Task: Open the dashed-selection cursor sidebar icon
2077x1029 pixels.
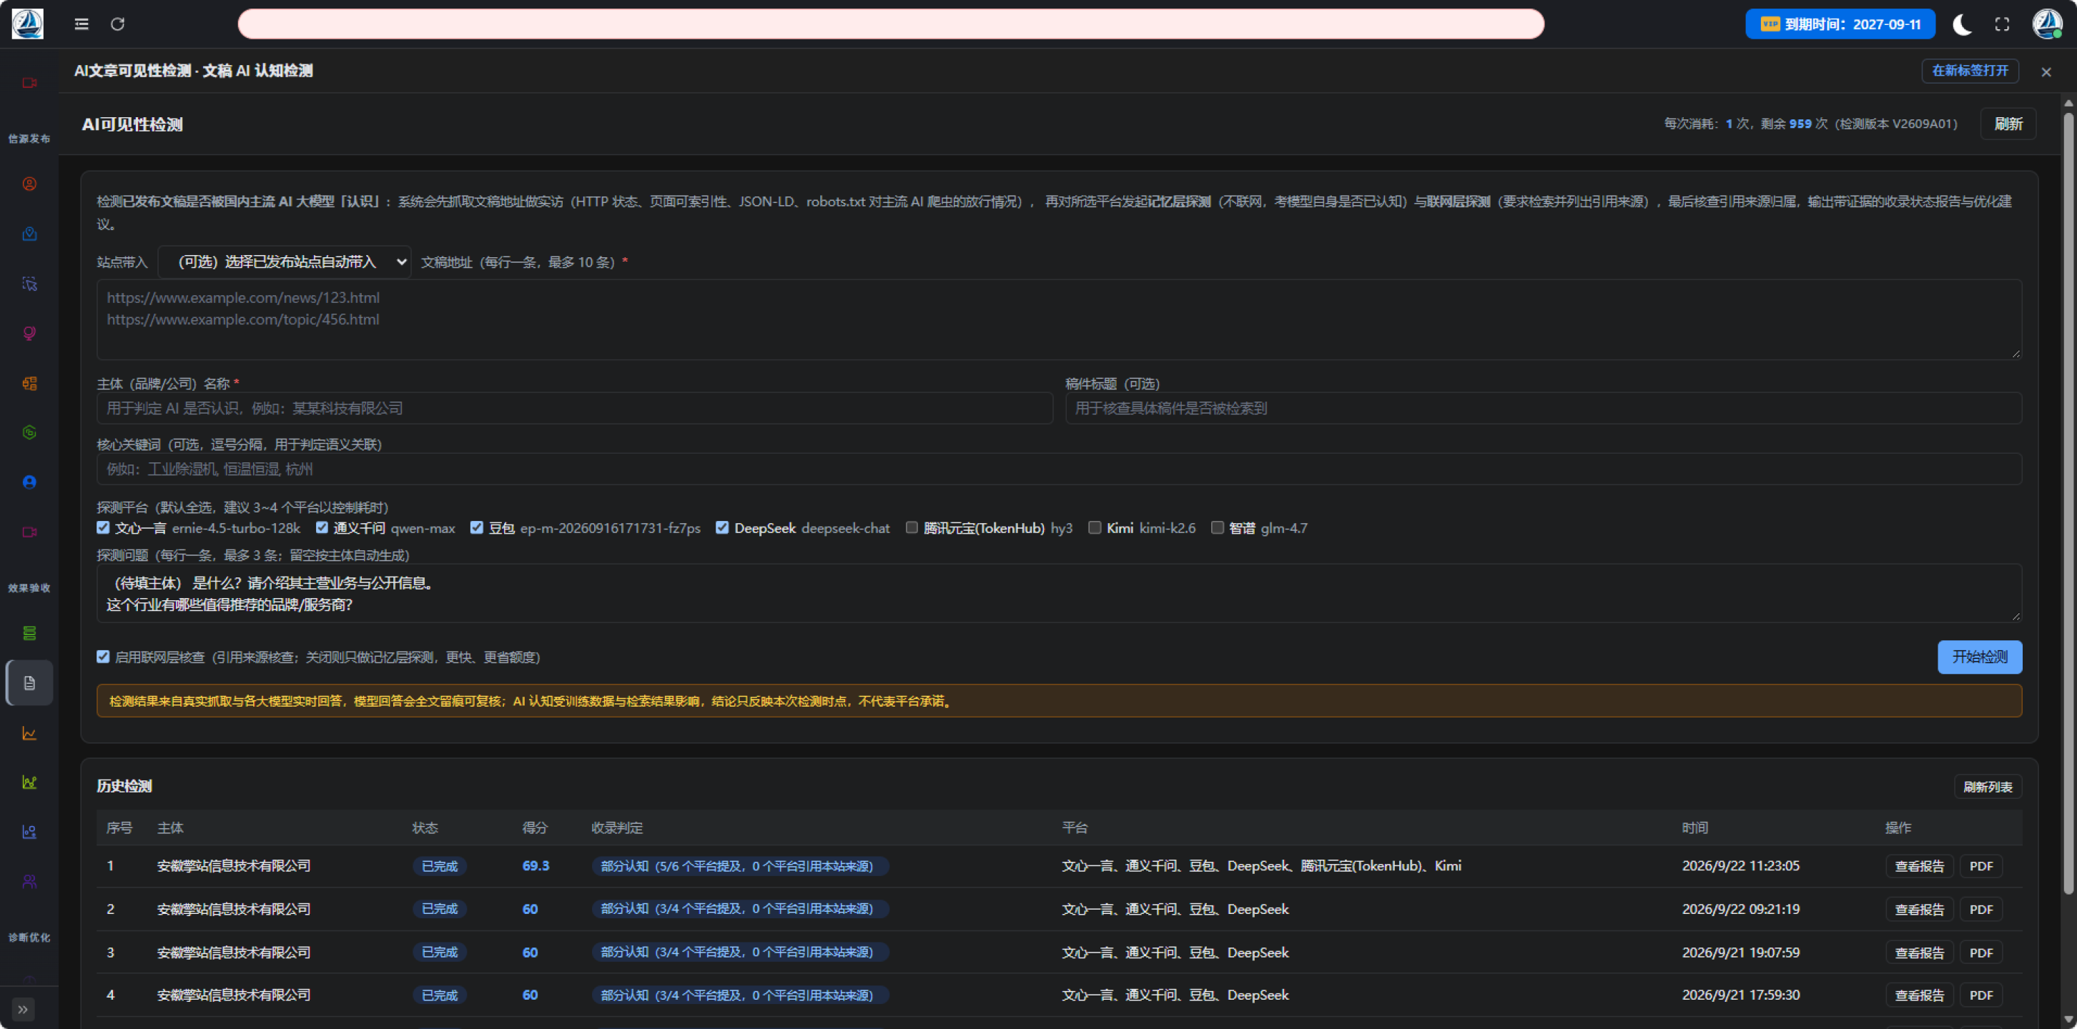Action: pos(30,284)
